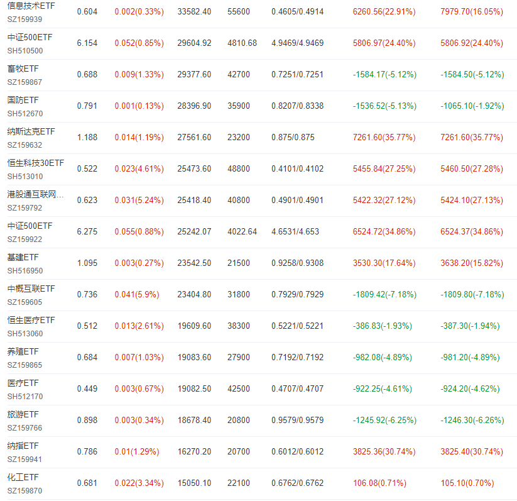The height and width of the screenshot is (501, 517).
Task: Open the 港股通互联网 fund name
Action: (35, 194)
